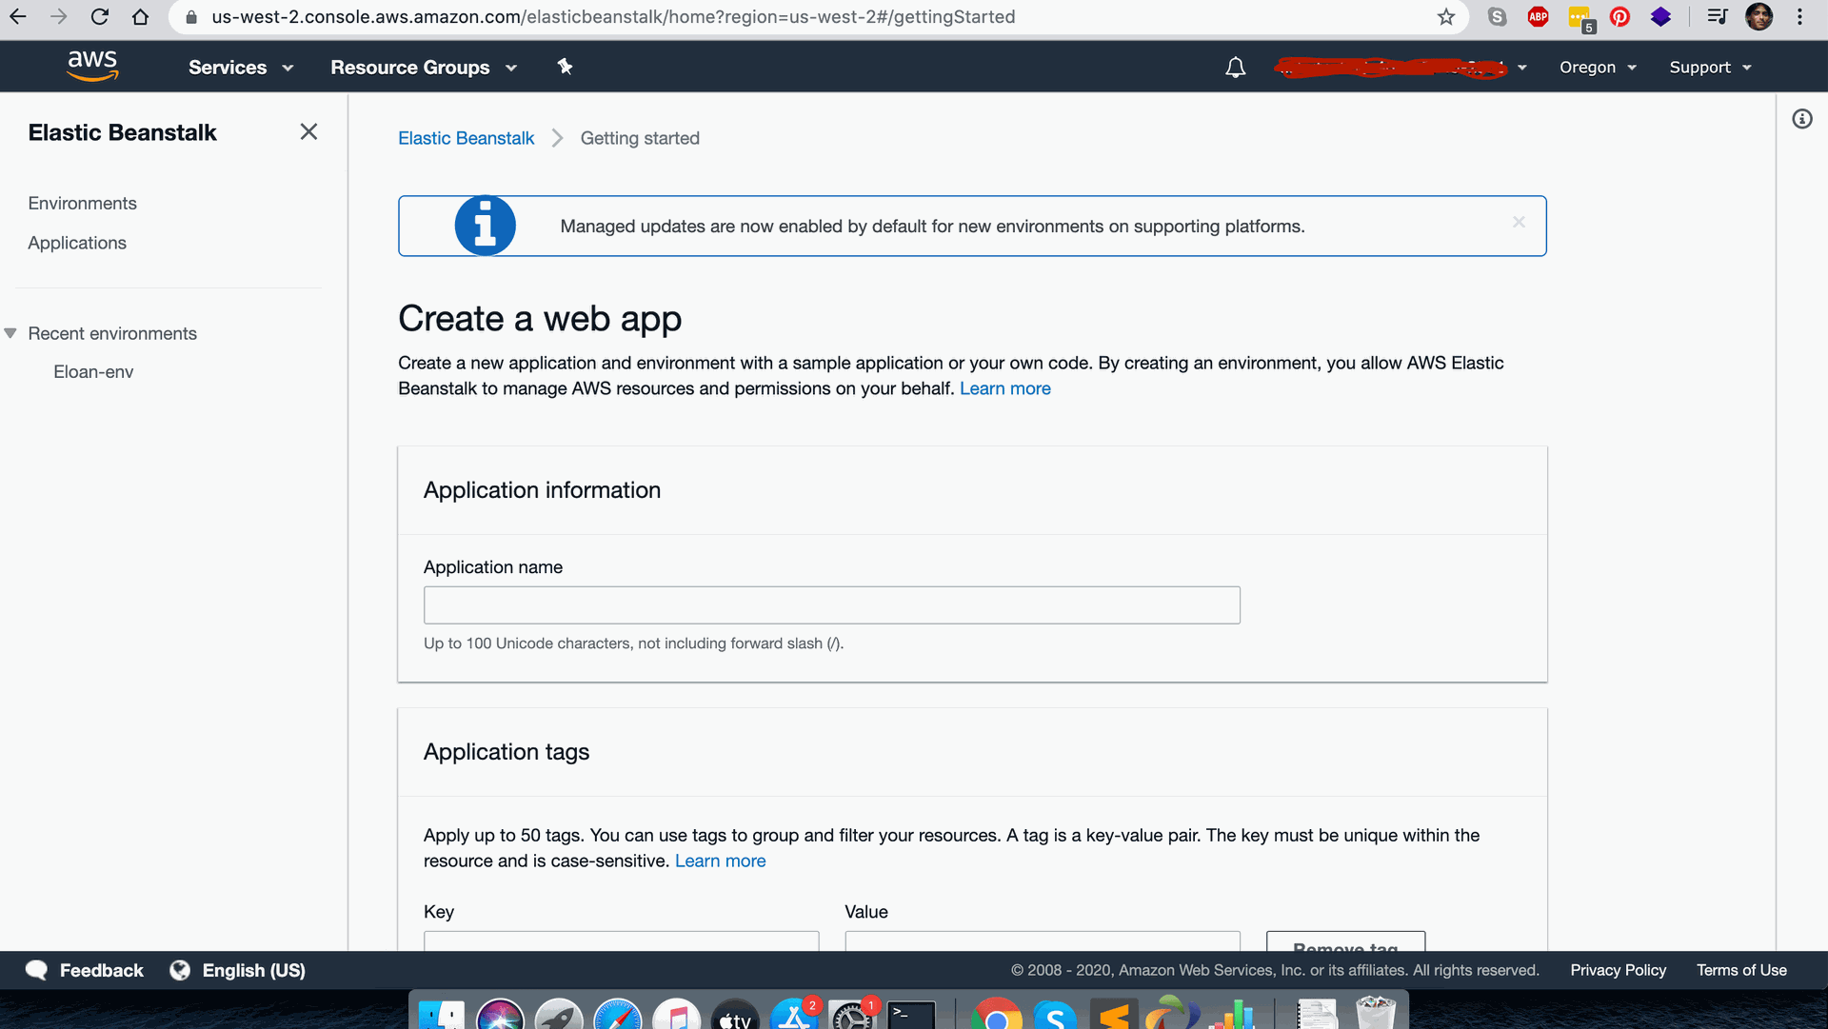The image size is (1828, 1029).
Task: Click the Getting started breadcrumb text
Action: tap(640, 138)
